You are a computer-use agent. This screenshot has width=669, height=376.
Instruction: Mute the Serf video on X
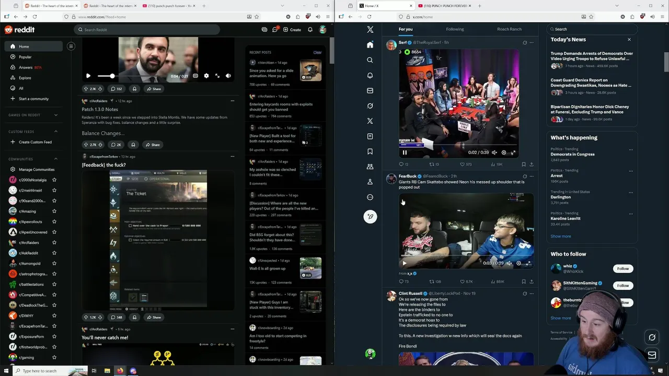tap(494, 152)
